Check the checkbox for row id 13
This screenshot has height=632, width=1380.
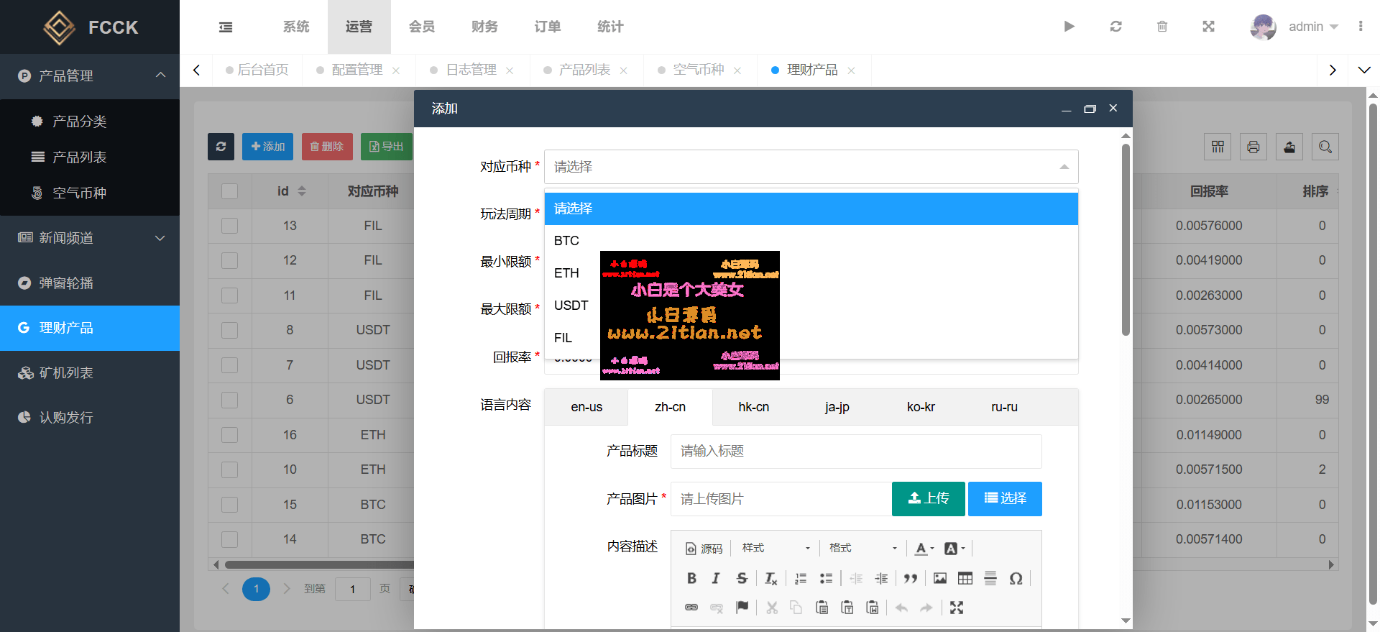tap(230, 226)
